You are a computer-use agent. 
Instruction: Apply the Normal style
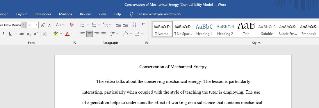coord(162,29)
